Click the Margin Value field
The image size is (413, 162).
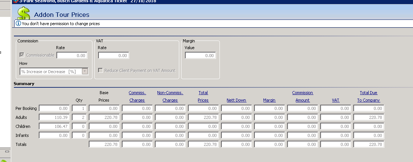pyautogui.click(x=200, y=55)
